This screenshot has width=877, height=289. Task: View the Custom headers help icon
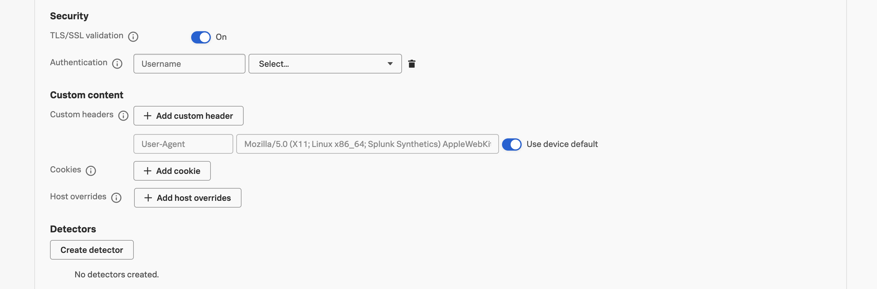[123, 116]
